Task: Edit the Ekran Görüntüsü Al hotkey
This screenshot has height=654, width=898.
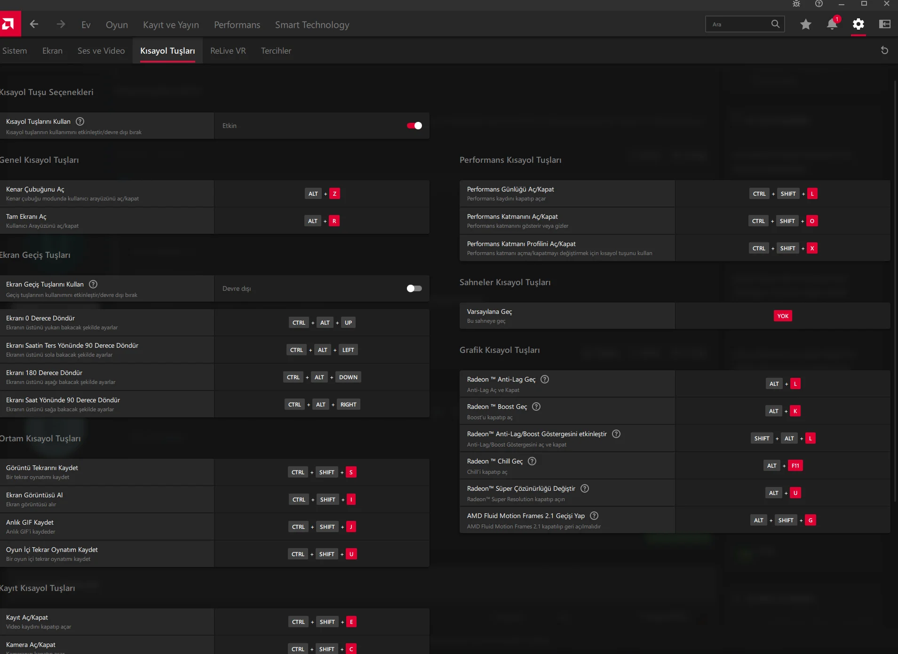Action: pyautogui.click(x=322, y=500)
